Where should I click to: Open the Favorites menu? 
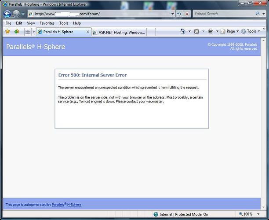tap(47, 23)
